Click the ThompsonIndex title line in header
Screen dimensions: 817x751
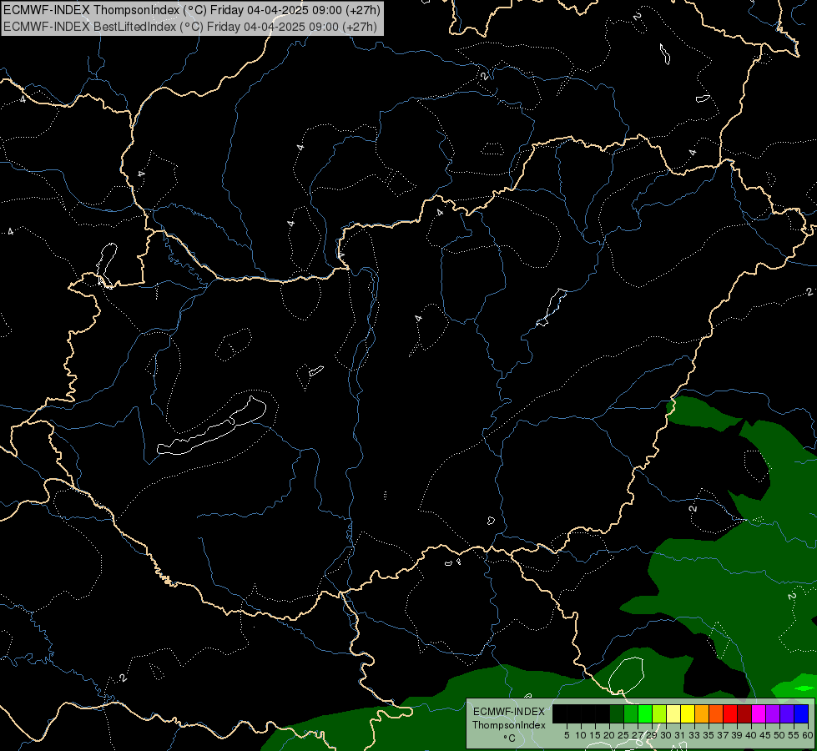[192, 10]
